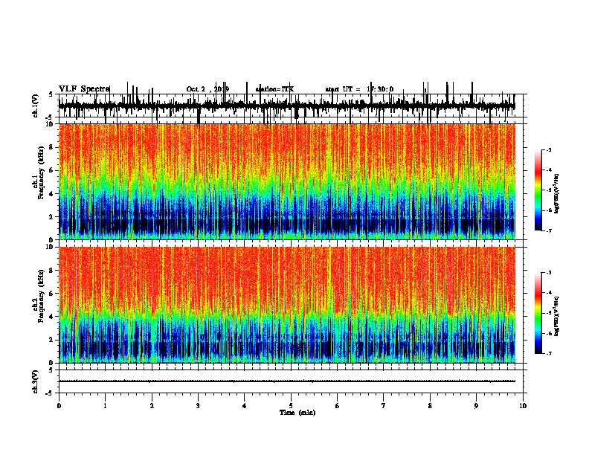Click the 'ch.3(V)' axis label at bottom

tap(36, 381)
